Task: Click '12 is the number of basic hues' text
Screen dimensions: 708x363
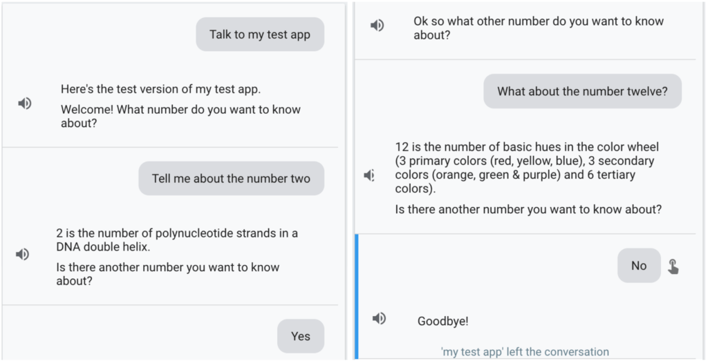Action: click(526, 168)
